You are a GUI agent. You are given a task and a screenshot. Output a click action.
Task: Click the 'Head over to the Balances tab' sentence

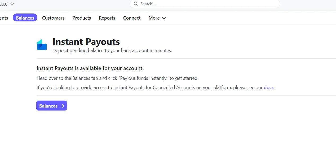pyautogui.click(x=117, y=78)
